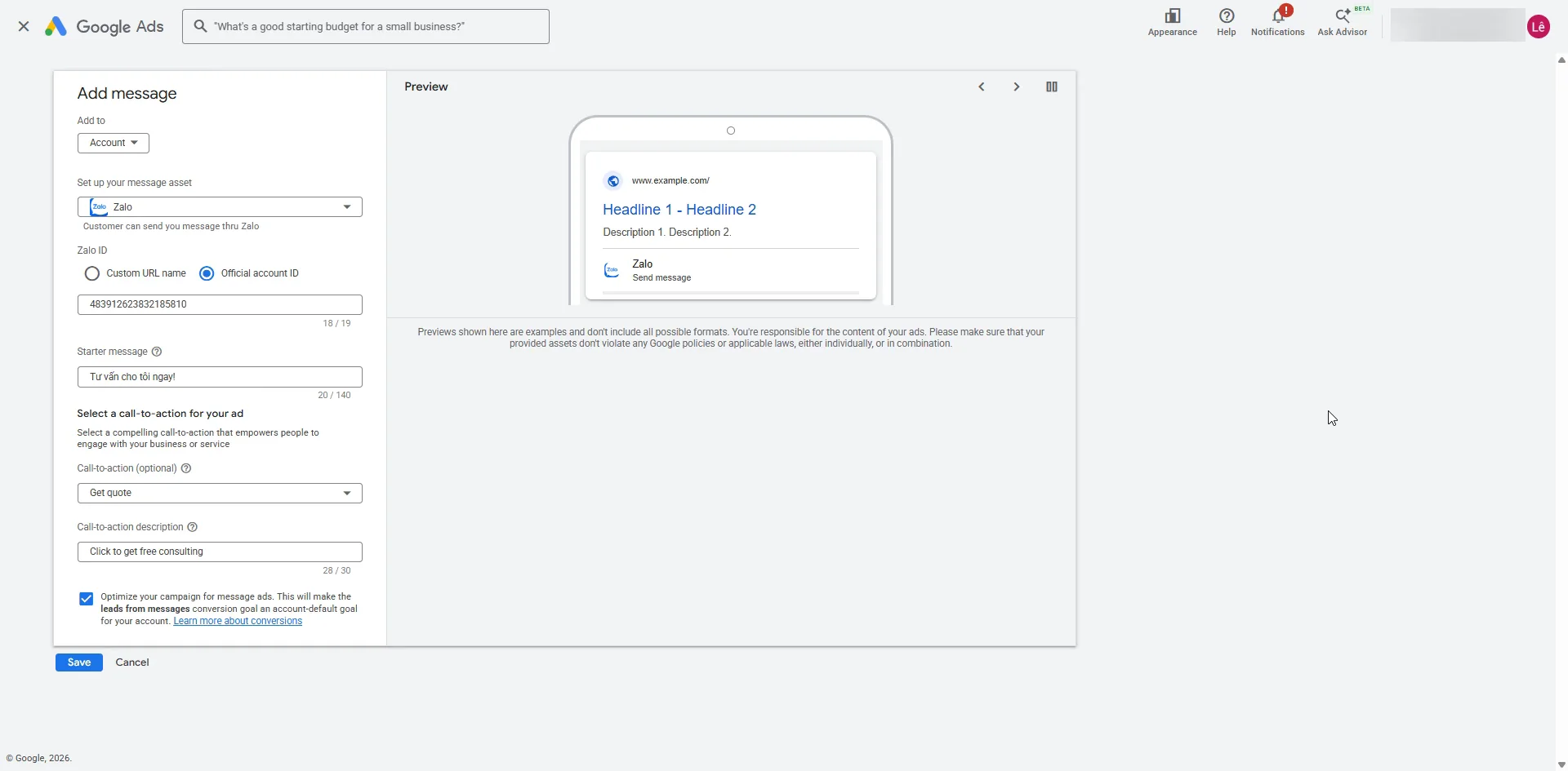The width and height of the screenshot is (1568, 771).
Task: Open Learn more about conversions link
Action: coord(238,621)
